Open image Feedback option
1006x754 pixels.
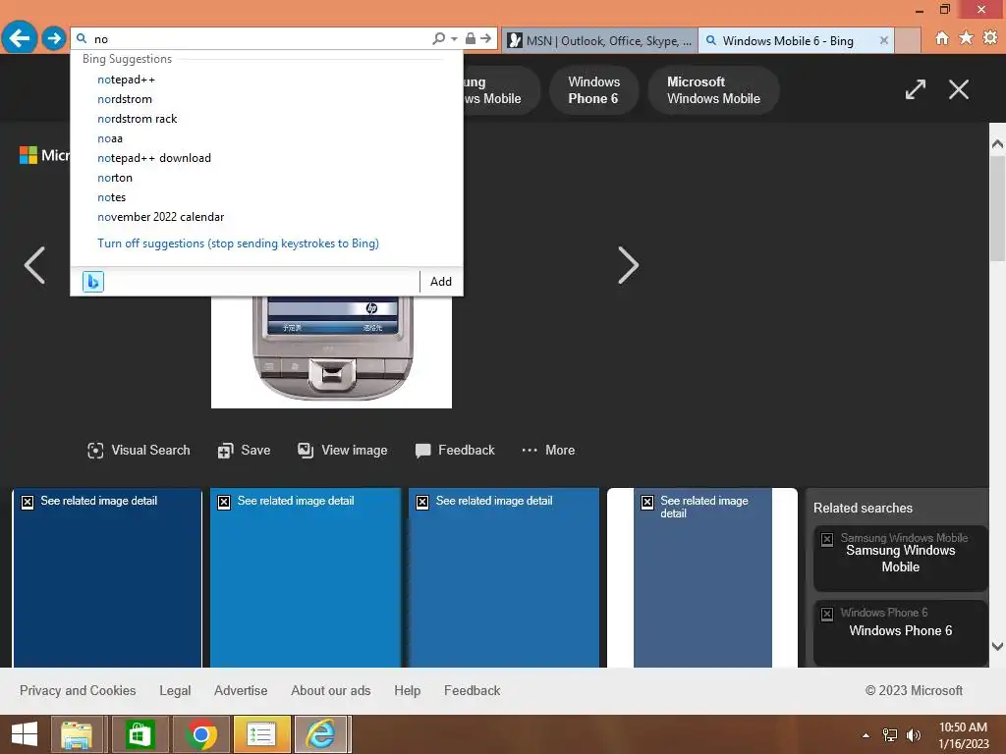(455, 450)
